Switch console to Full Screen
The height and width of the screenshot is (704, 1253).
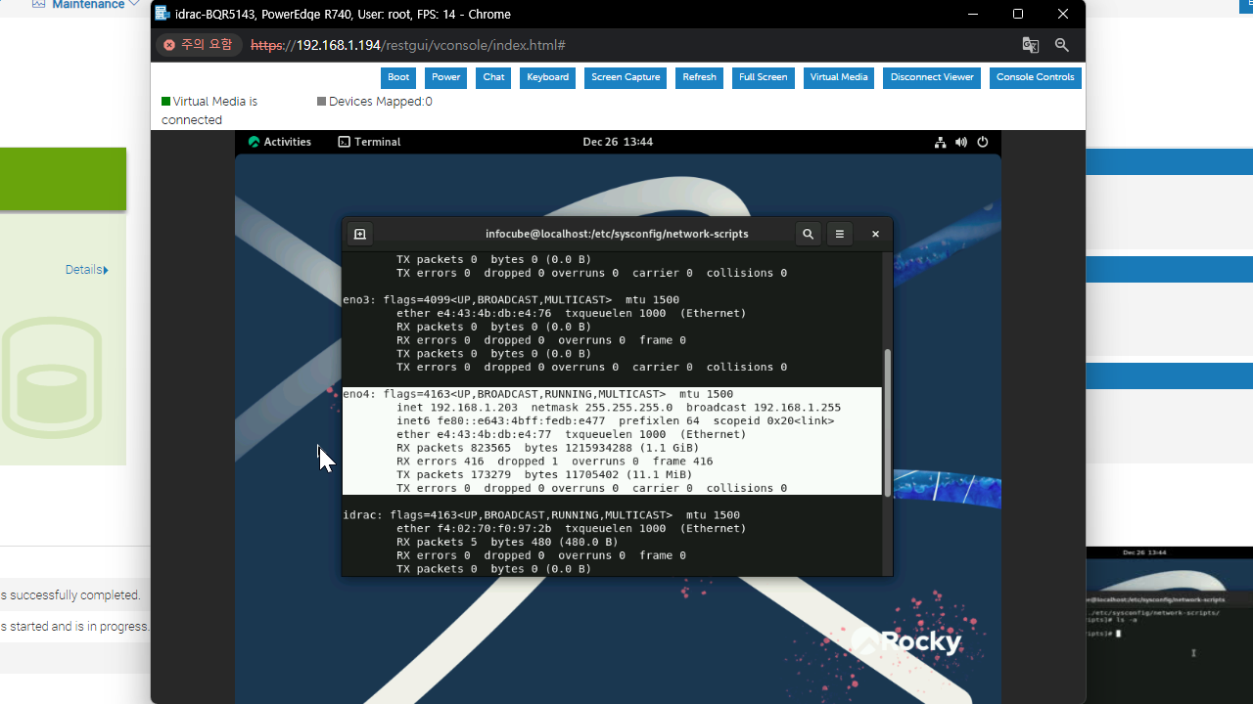tap(763, 78)
